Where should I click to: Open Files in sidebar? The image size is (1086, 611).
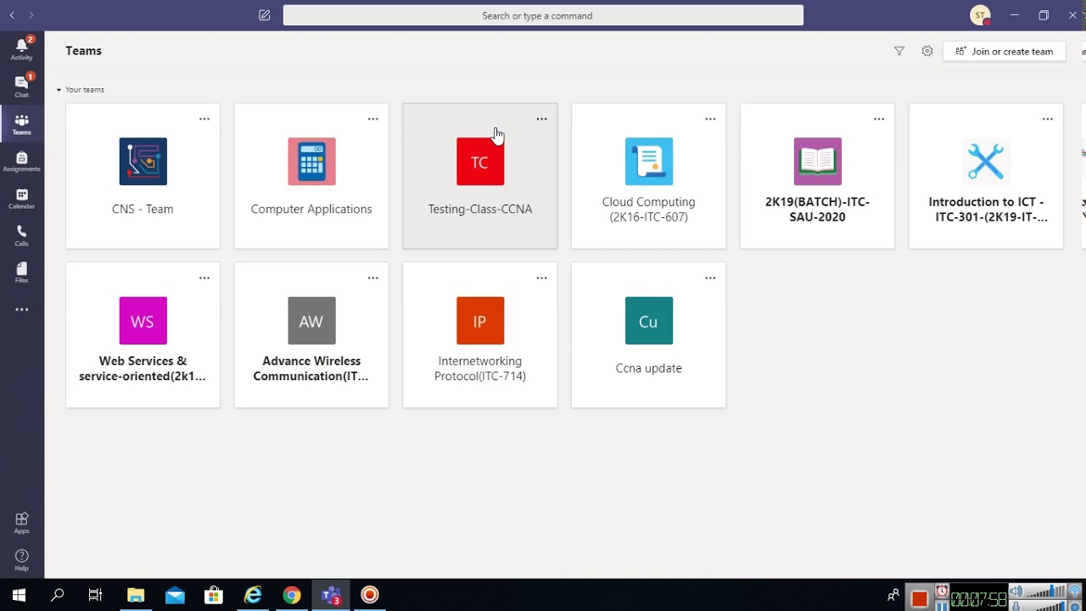(22, 272)
